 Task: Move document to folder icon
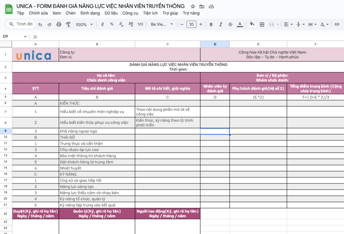pos(202,6)
